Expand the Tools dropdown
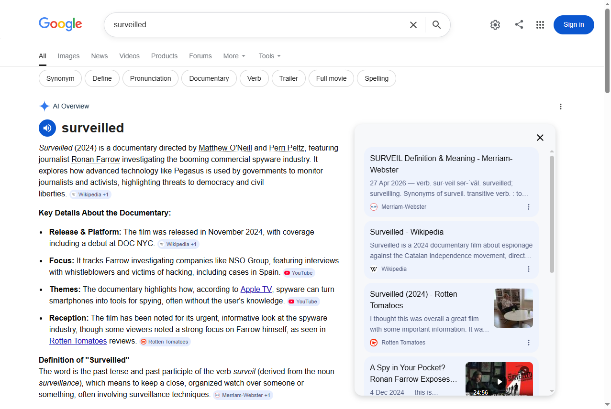The height and width of the screenshot is (409, 611). 269,56
